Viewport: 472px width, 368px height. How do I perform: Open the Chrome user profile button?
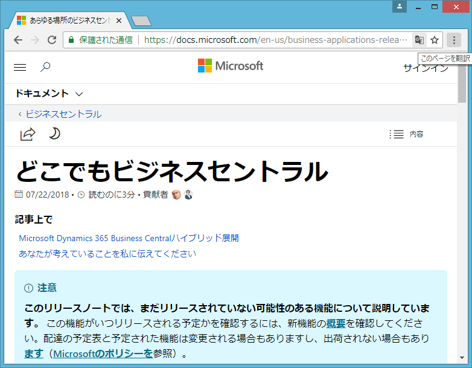click(x=400, y=6)
